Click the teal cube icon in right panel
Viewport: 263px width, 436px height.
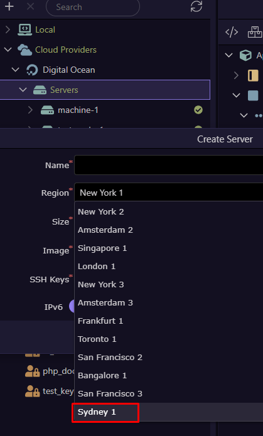pyautogui.click(x=245, y=55)
